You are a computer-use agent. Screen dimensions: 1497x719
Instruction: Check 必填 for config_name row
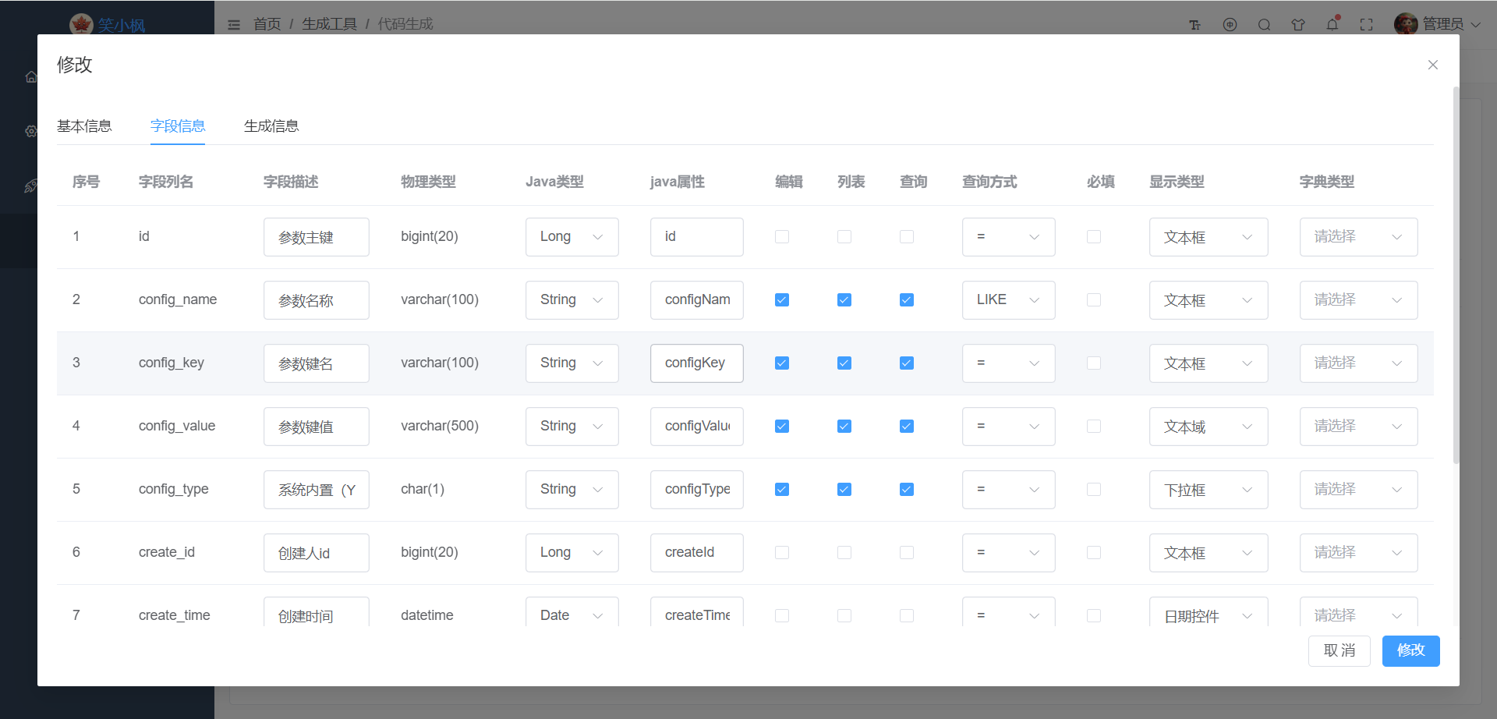1094,299
